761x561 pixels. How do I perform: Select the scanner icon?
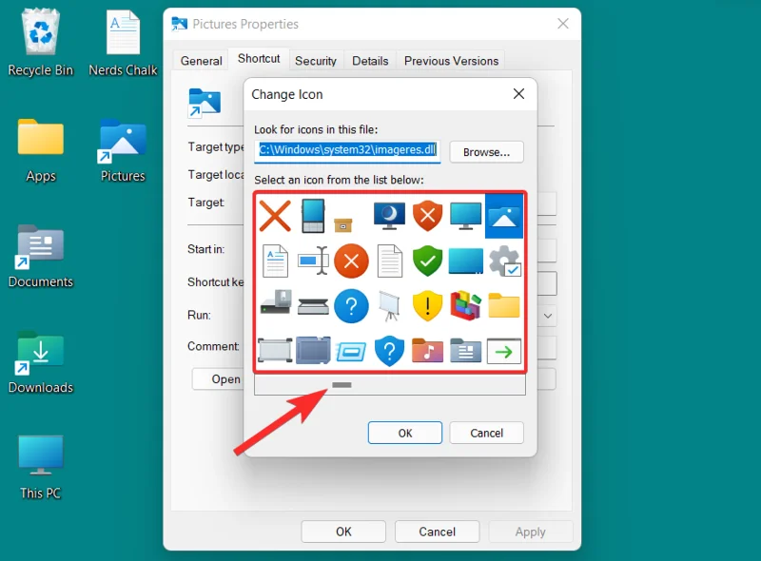(x=313, y=305)
